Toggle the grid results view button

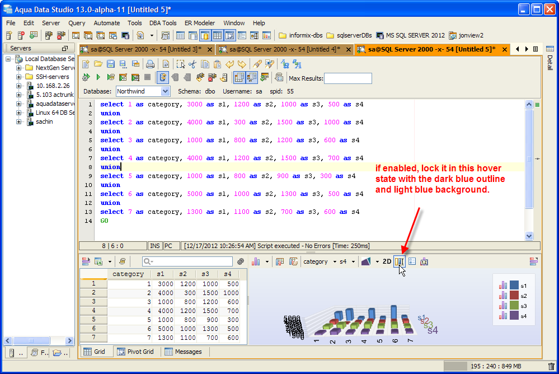pyautogui.click(x=239, y=77)
